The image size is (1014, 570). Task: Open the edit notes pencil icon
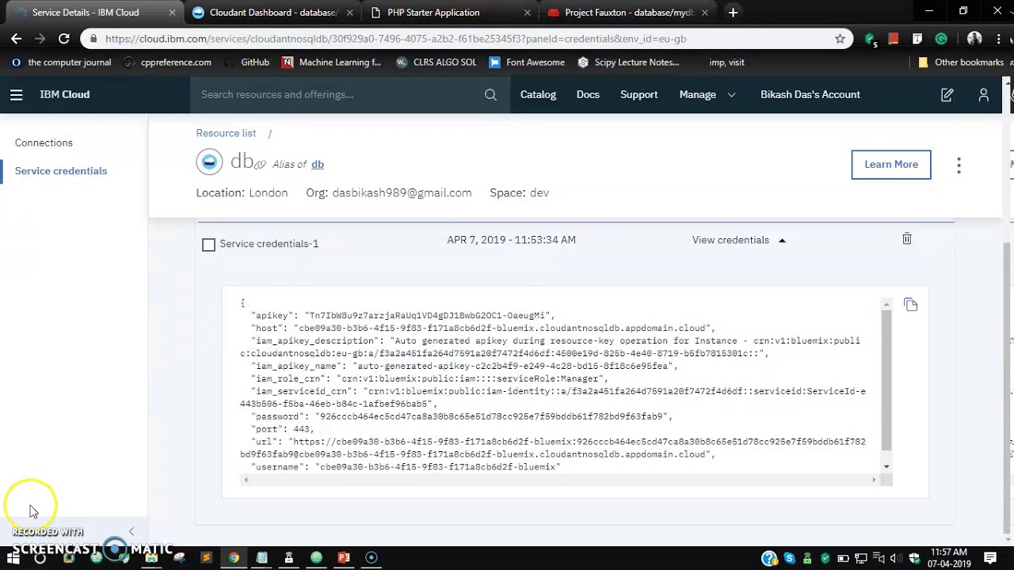click(947, 95)
